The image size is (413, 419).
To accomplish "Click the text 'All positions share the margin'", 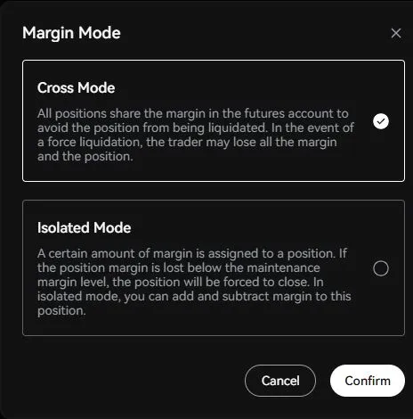I will pos(121,113).
